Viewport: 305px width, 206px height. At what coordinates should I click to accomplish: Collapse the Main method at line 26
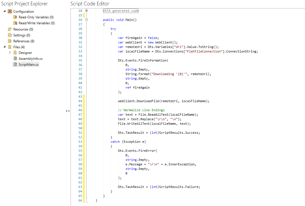pyautogui.click(x=87, y=20)
